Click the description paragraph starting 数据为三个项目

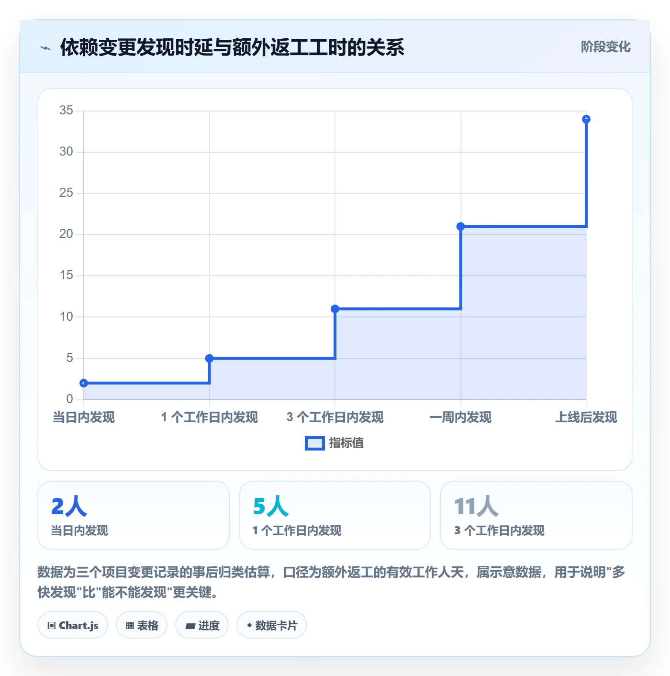[331, 582]
